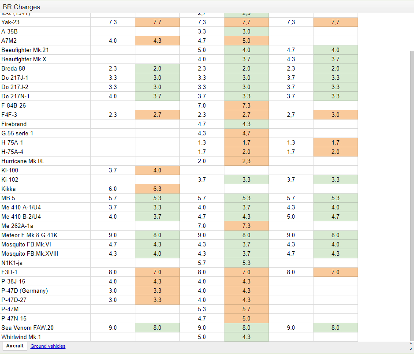Screen dimensions: 414x354
Task: Click the orange 4.0 cell in Ki-100 row
Action: [157, 171]
